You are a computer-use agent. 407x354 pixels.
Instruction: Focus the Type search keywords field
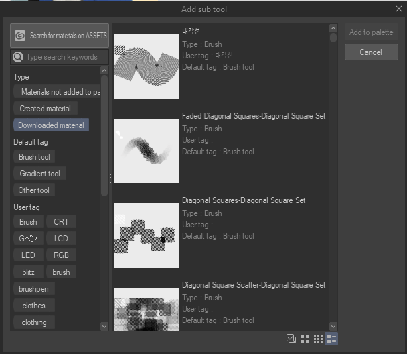click(x=60, y=57)
